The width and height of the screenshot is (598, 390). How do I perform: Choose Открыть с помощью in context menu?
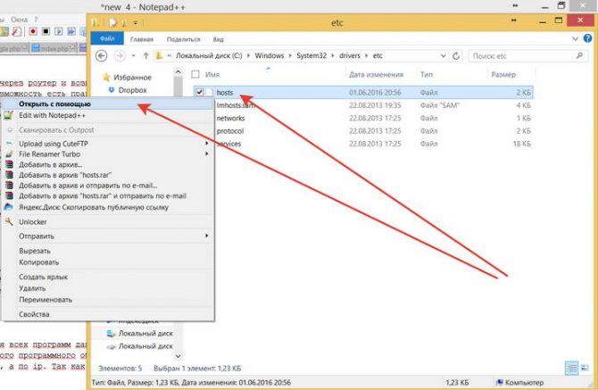coord(54,104)
